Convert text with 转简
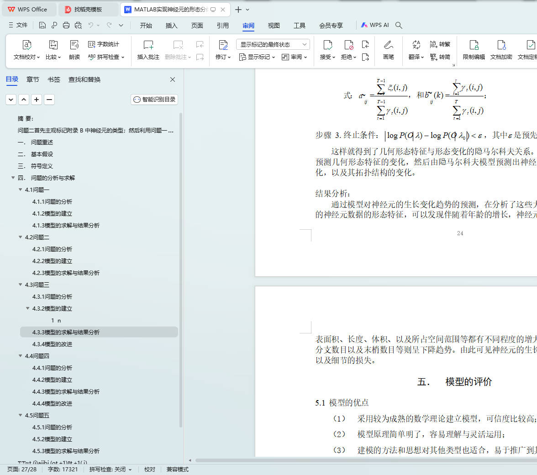The image size is (537, 475). pyautogui.click(x=440, y=57)
